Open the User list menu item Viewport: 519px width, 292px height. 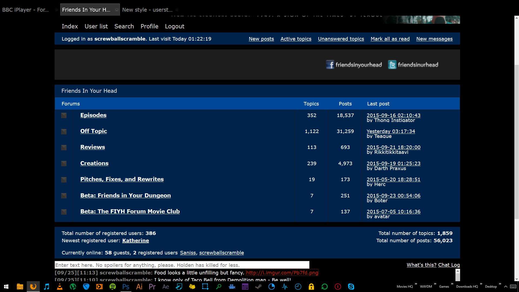(96, 26)
